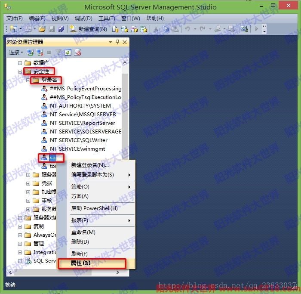Open the 视图(V) menu
Viewport: 301px width, 294px height.
(60, 19)
